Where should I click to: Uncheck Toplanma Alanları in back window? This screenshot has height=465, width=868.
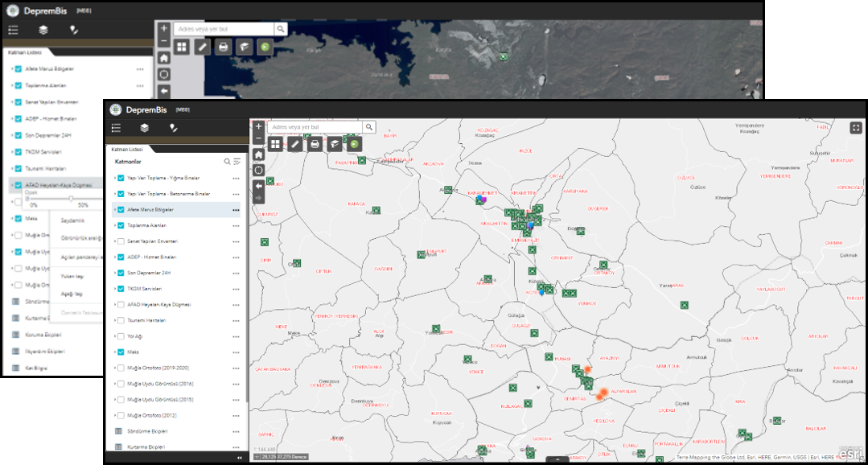click(19, 86)
